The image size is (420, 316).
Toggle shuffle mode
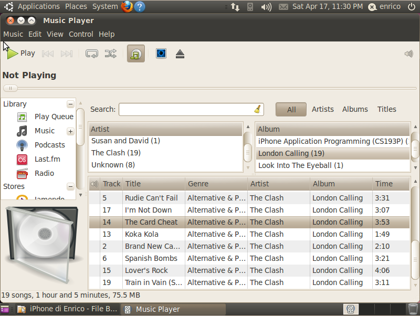tap(111, 54)
